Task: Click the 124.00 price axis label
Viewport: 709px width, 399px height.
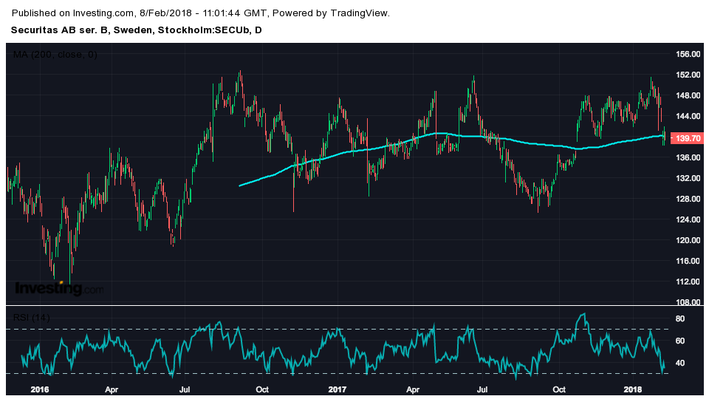Action: 688,219
